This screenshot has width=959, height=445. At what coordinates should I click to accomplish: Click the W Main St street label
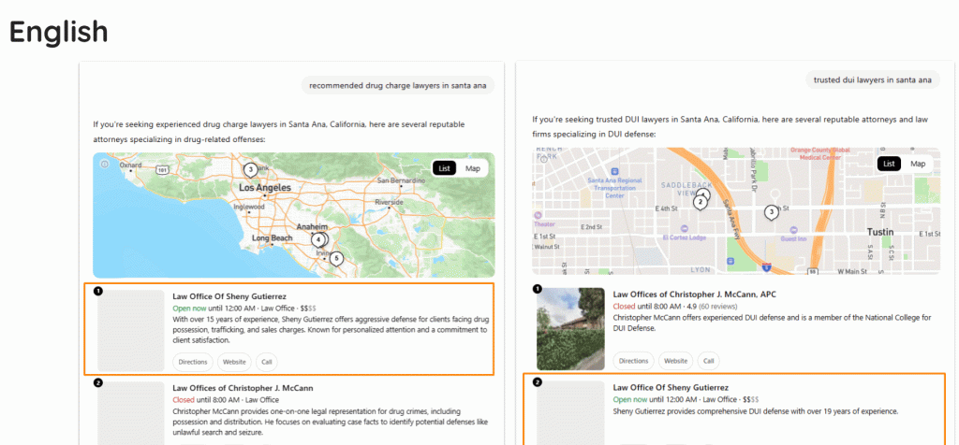pyautogui.click(x=850, y=270)
